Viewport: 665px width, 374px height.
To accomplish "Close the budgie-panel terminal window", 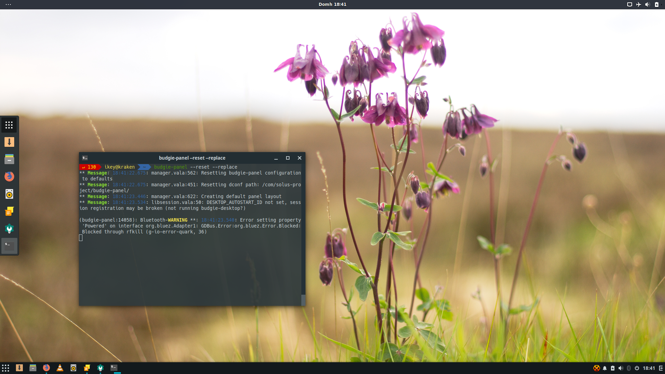I will 300,158.
